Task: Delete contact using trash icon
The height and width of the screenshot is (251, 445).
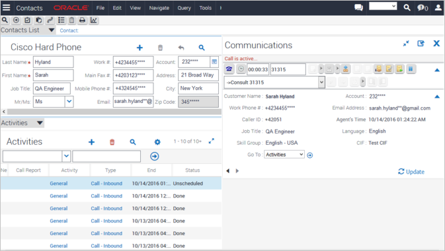Action: 161,48
